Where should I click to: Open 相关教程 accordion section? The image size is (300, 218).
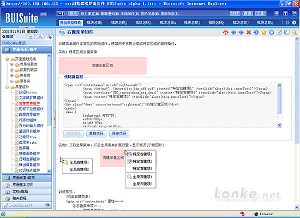pyautogui.click(x=27, y=198)
